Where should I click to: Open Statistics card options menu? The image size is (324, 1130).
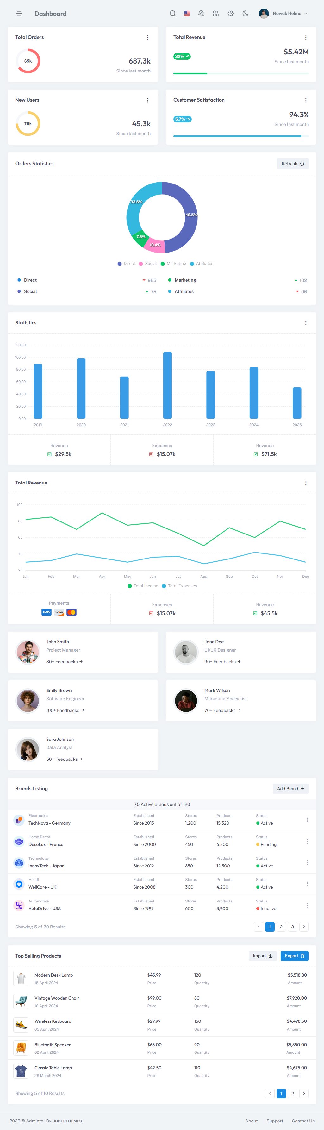pyautogui.click(x=306, y=323)
